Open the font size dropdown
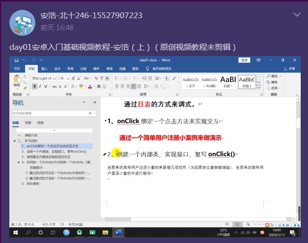The width and height of the screenshot is (308, 243). point(68,78)
